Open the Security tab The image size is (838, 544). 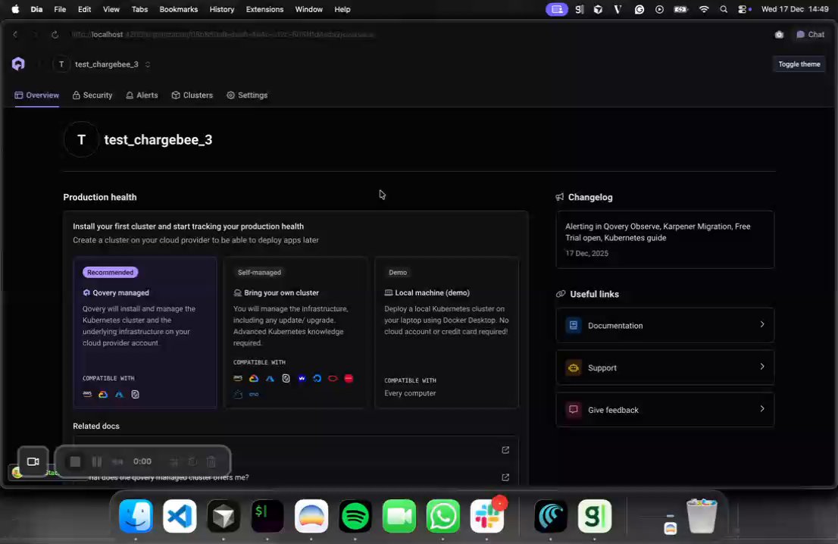point(92,95)
